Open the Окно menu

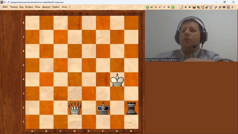coord(64,7)
